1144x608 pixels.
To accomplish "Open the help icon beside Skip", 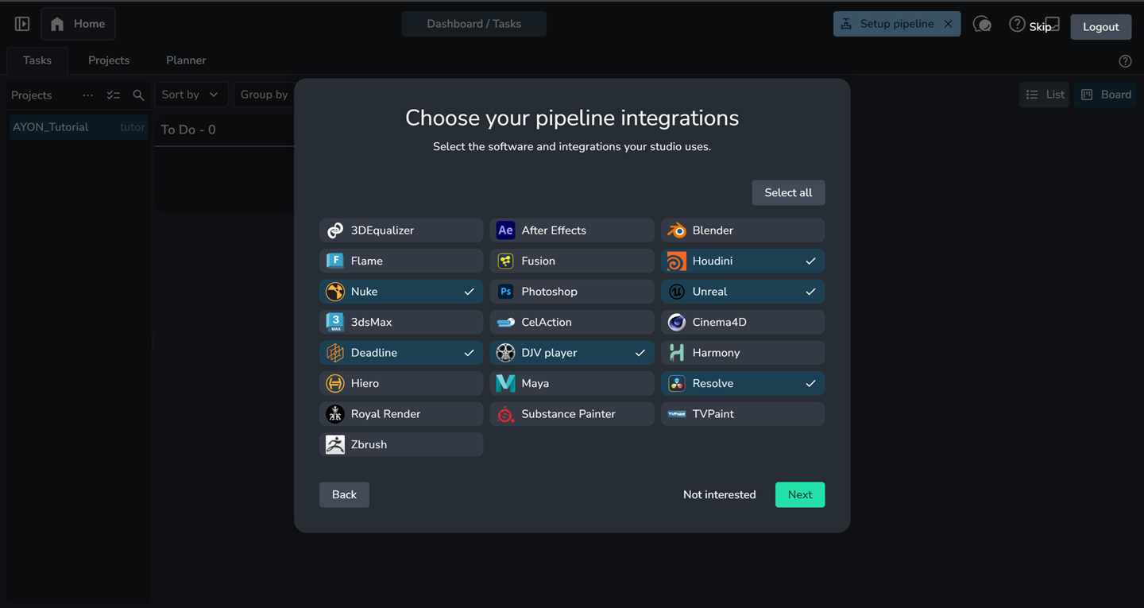I will pyautogui.click(x=1017, y=24).
